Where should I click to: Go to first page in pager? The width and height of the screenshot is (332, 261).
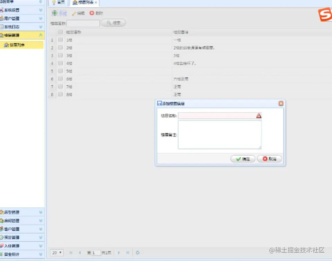71,253
